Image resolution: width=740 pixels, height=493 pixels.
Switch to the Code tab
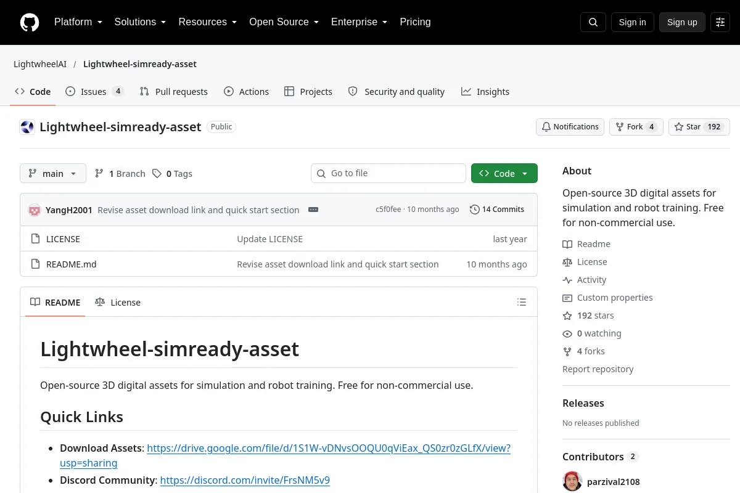(33, 92)
